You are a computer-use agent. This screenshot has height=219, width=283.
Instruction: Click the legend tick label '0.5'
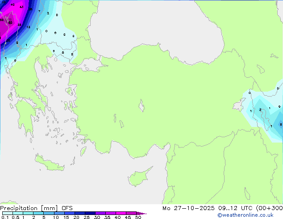click(16, 217)
